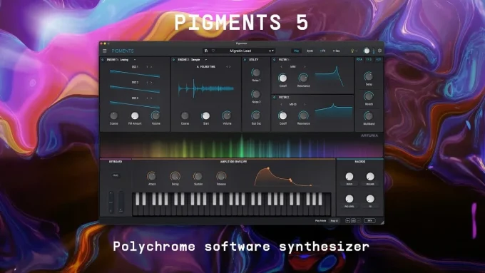Viewport: 485px width, 273px height.
Task: Open the preset browser library icon
Action: click(x=206, y=51)
